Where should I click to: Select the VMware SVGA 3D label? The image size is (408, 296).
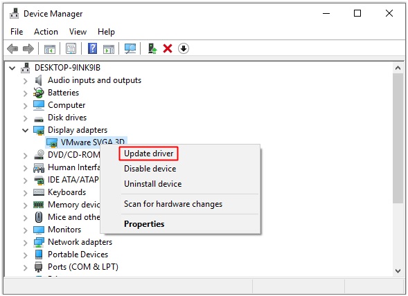point(93,142)
